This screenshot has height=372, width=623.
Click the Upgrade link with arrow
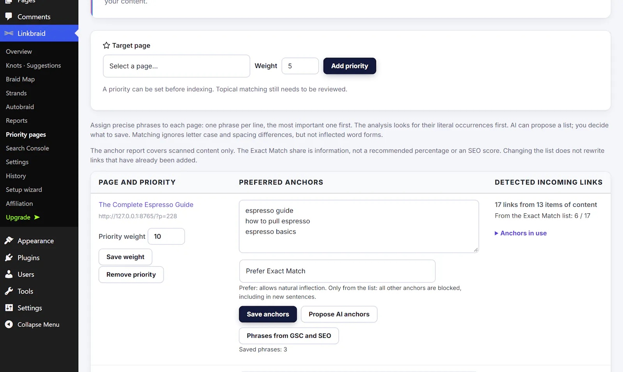23,217
